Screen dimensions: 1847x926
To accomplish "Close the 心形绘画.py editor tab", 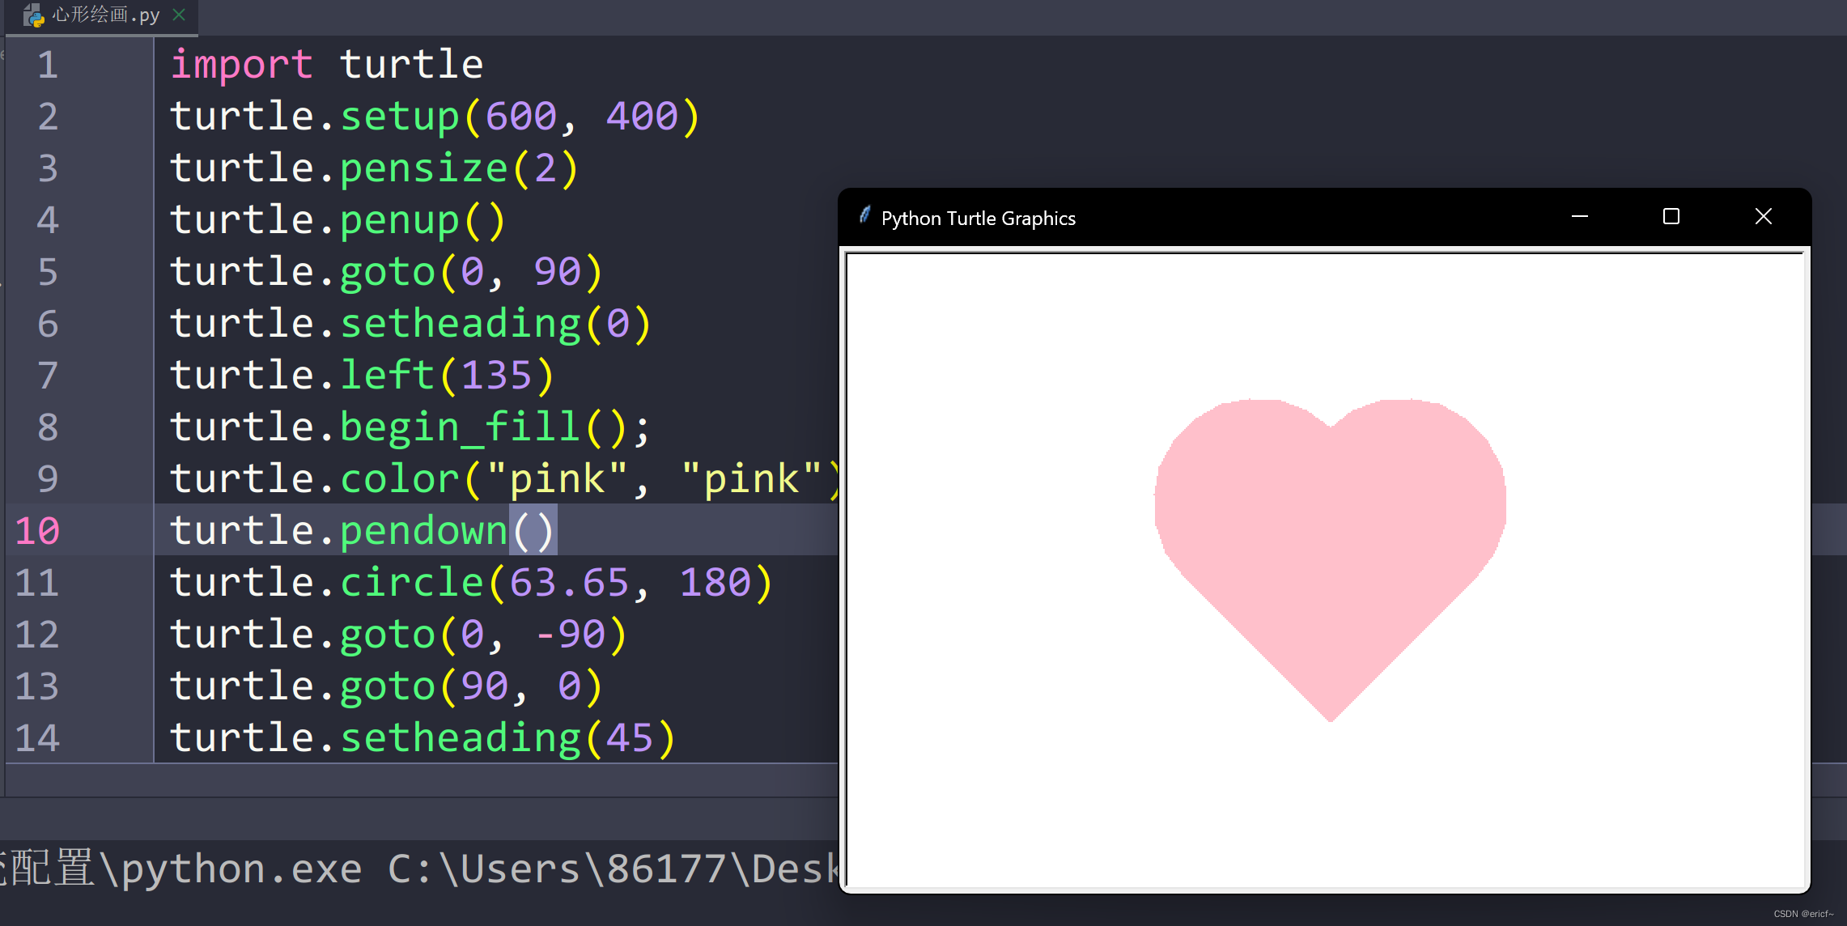I will (180, 15).
